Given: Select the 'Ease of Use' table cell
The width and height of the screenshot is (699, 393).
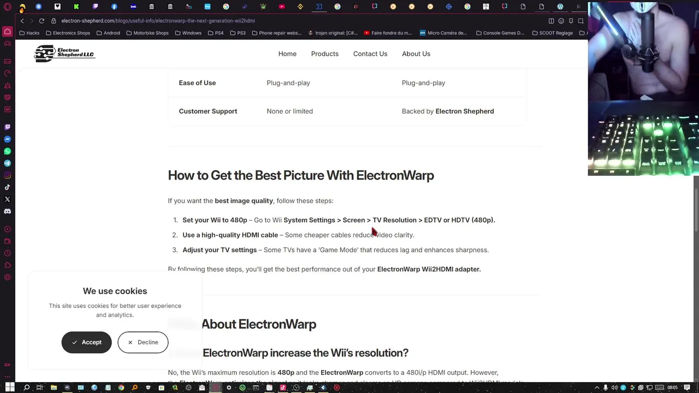Looking at the screenshot, I should (x=197, y=83).
